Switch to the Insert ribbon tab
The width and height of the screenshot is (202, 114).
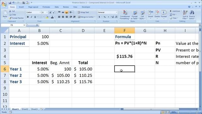[21, 7]
